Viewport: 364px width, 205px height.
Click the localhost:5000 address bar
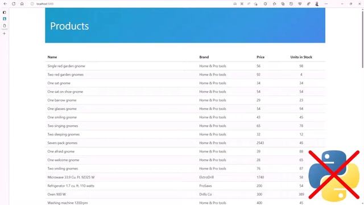click(45, 4)
